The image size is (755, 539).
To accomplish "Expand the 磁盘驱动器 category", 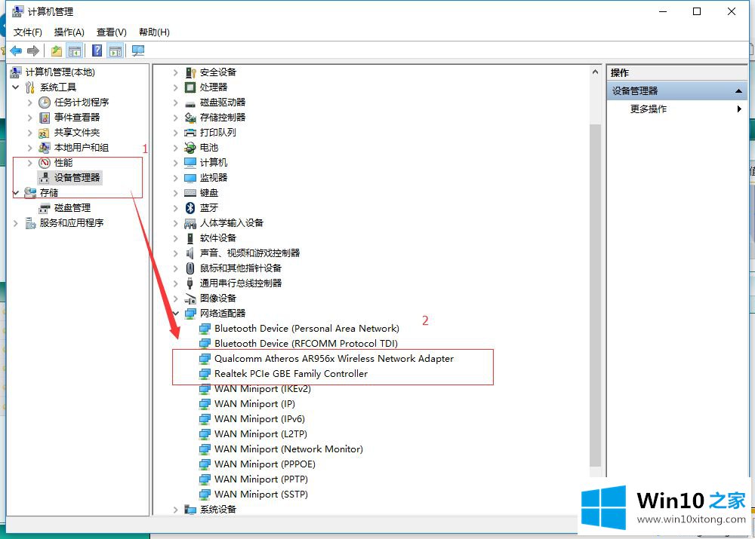I will coord(176,103).
